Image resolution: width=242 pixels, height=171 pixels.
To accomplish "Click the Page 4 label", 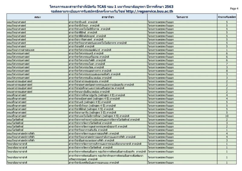I will (x=234, y=9).
